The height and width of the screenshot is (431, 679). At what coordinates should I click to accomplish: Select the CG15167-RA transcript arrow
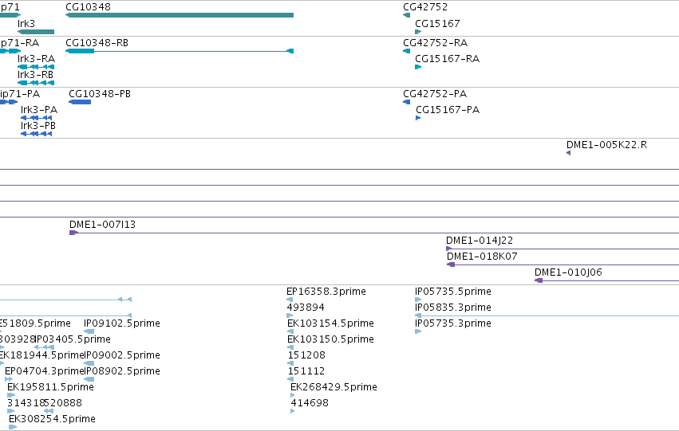coord(418,67)
